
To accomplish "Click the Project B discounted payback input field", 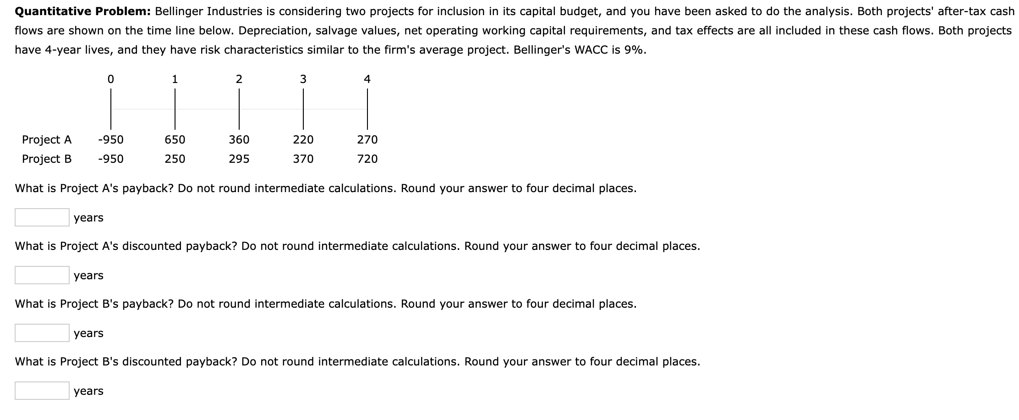I will 41,391.
